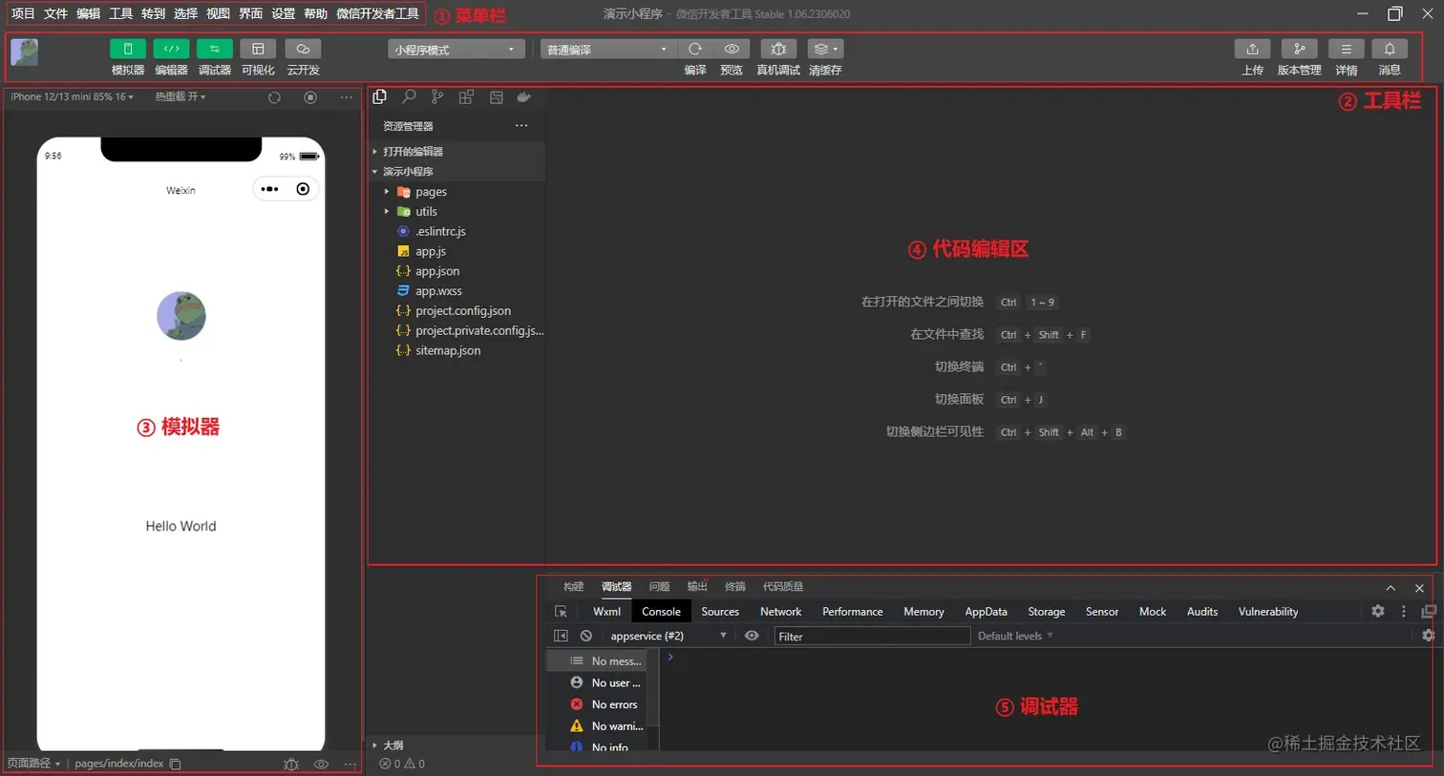Screen dimensions: 1444x776
Task: Click the 预览 preview eye icon
Action: click(x=732, y=49)
